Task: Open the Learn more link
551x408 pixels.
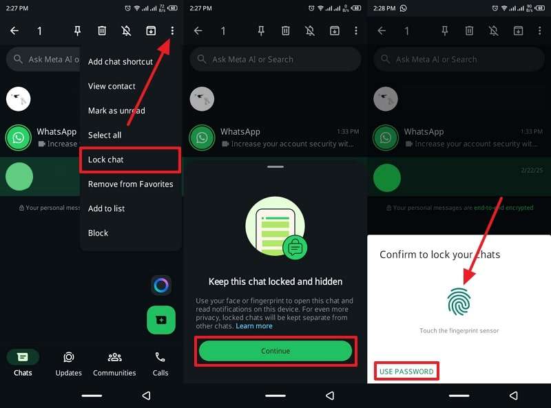Action: (x=254, y=326)
